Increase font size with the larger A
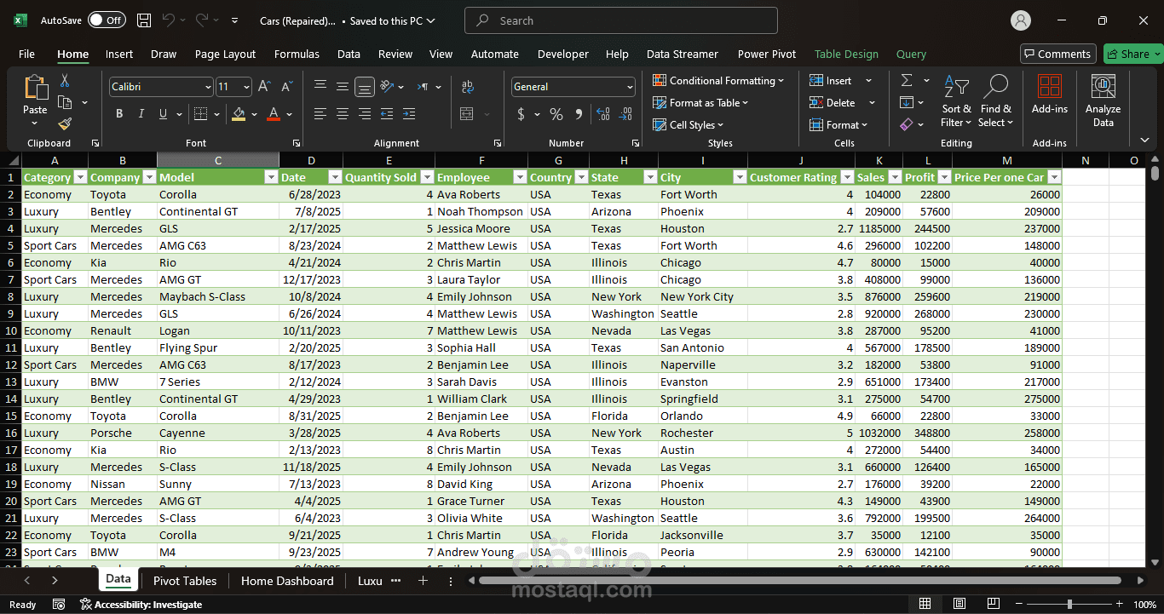 coord(264,87)
